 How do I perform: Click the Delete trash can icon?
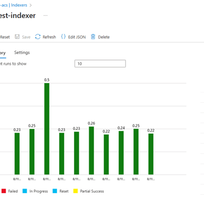93,36
